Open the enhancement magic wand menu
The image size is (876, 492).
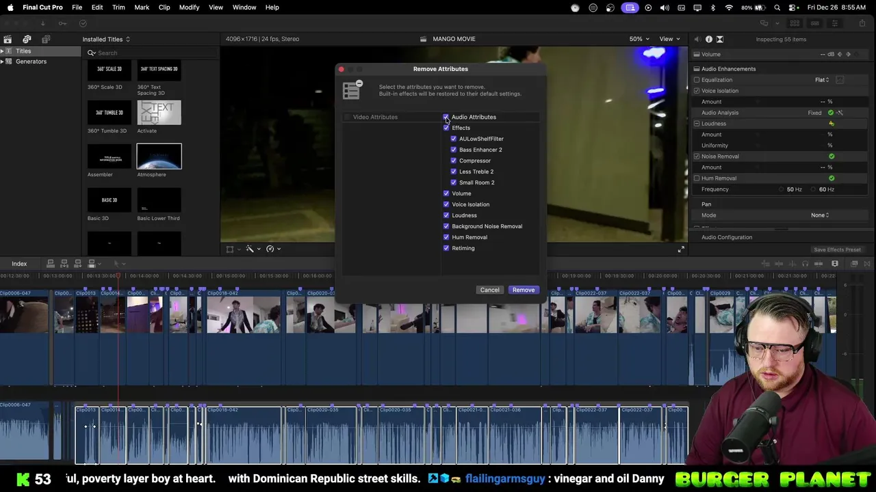(253, 249)
